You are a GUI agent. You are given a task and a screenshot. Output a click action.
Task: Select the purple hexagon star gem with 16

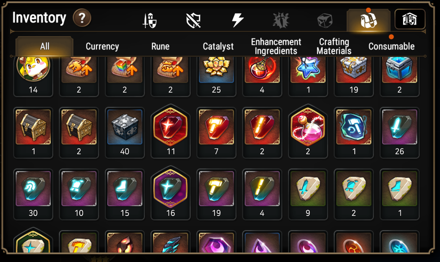(171, 193)
